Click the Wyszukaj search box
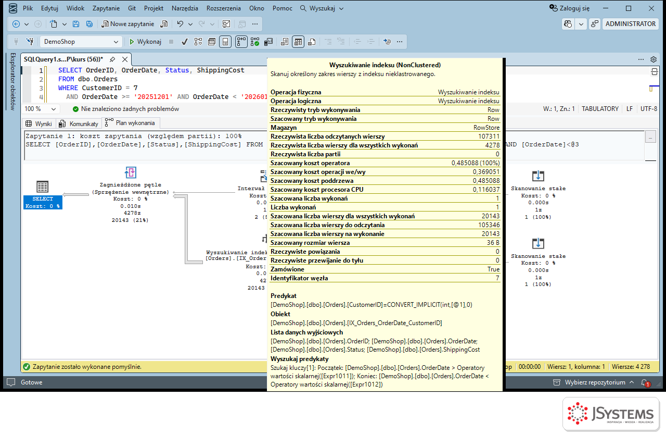Viewport: 666px width, 435px height. click(x=322, y=8)
